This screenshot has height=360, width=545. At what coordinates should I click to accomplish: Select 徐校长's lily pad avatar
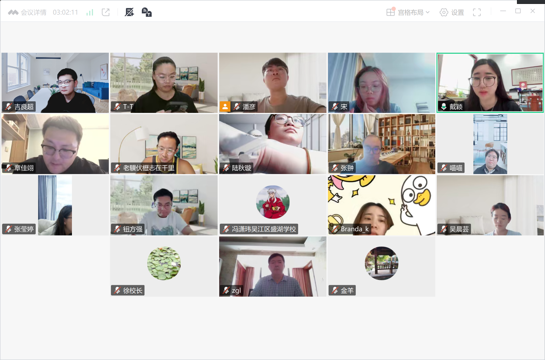164,263
